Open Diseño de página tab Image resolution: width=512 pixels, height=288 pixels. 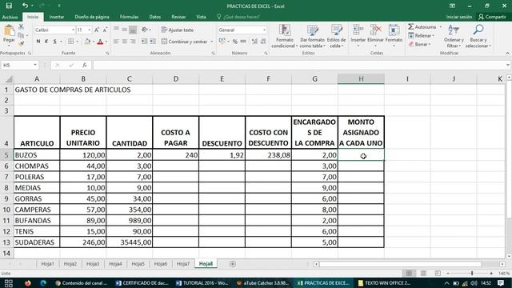(x=92, y=17)
